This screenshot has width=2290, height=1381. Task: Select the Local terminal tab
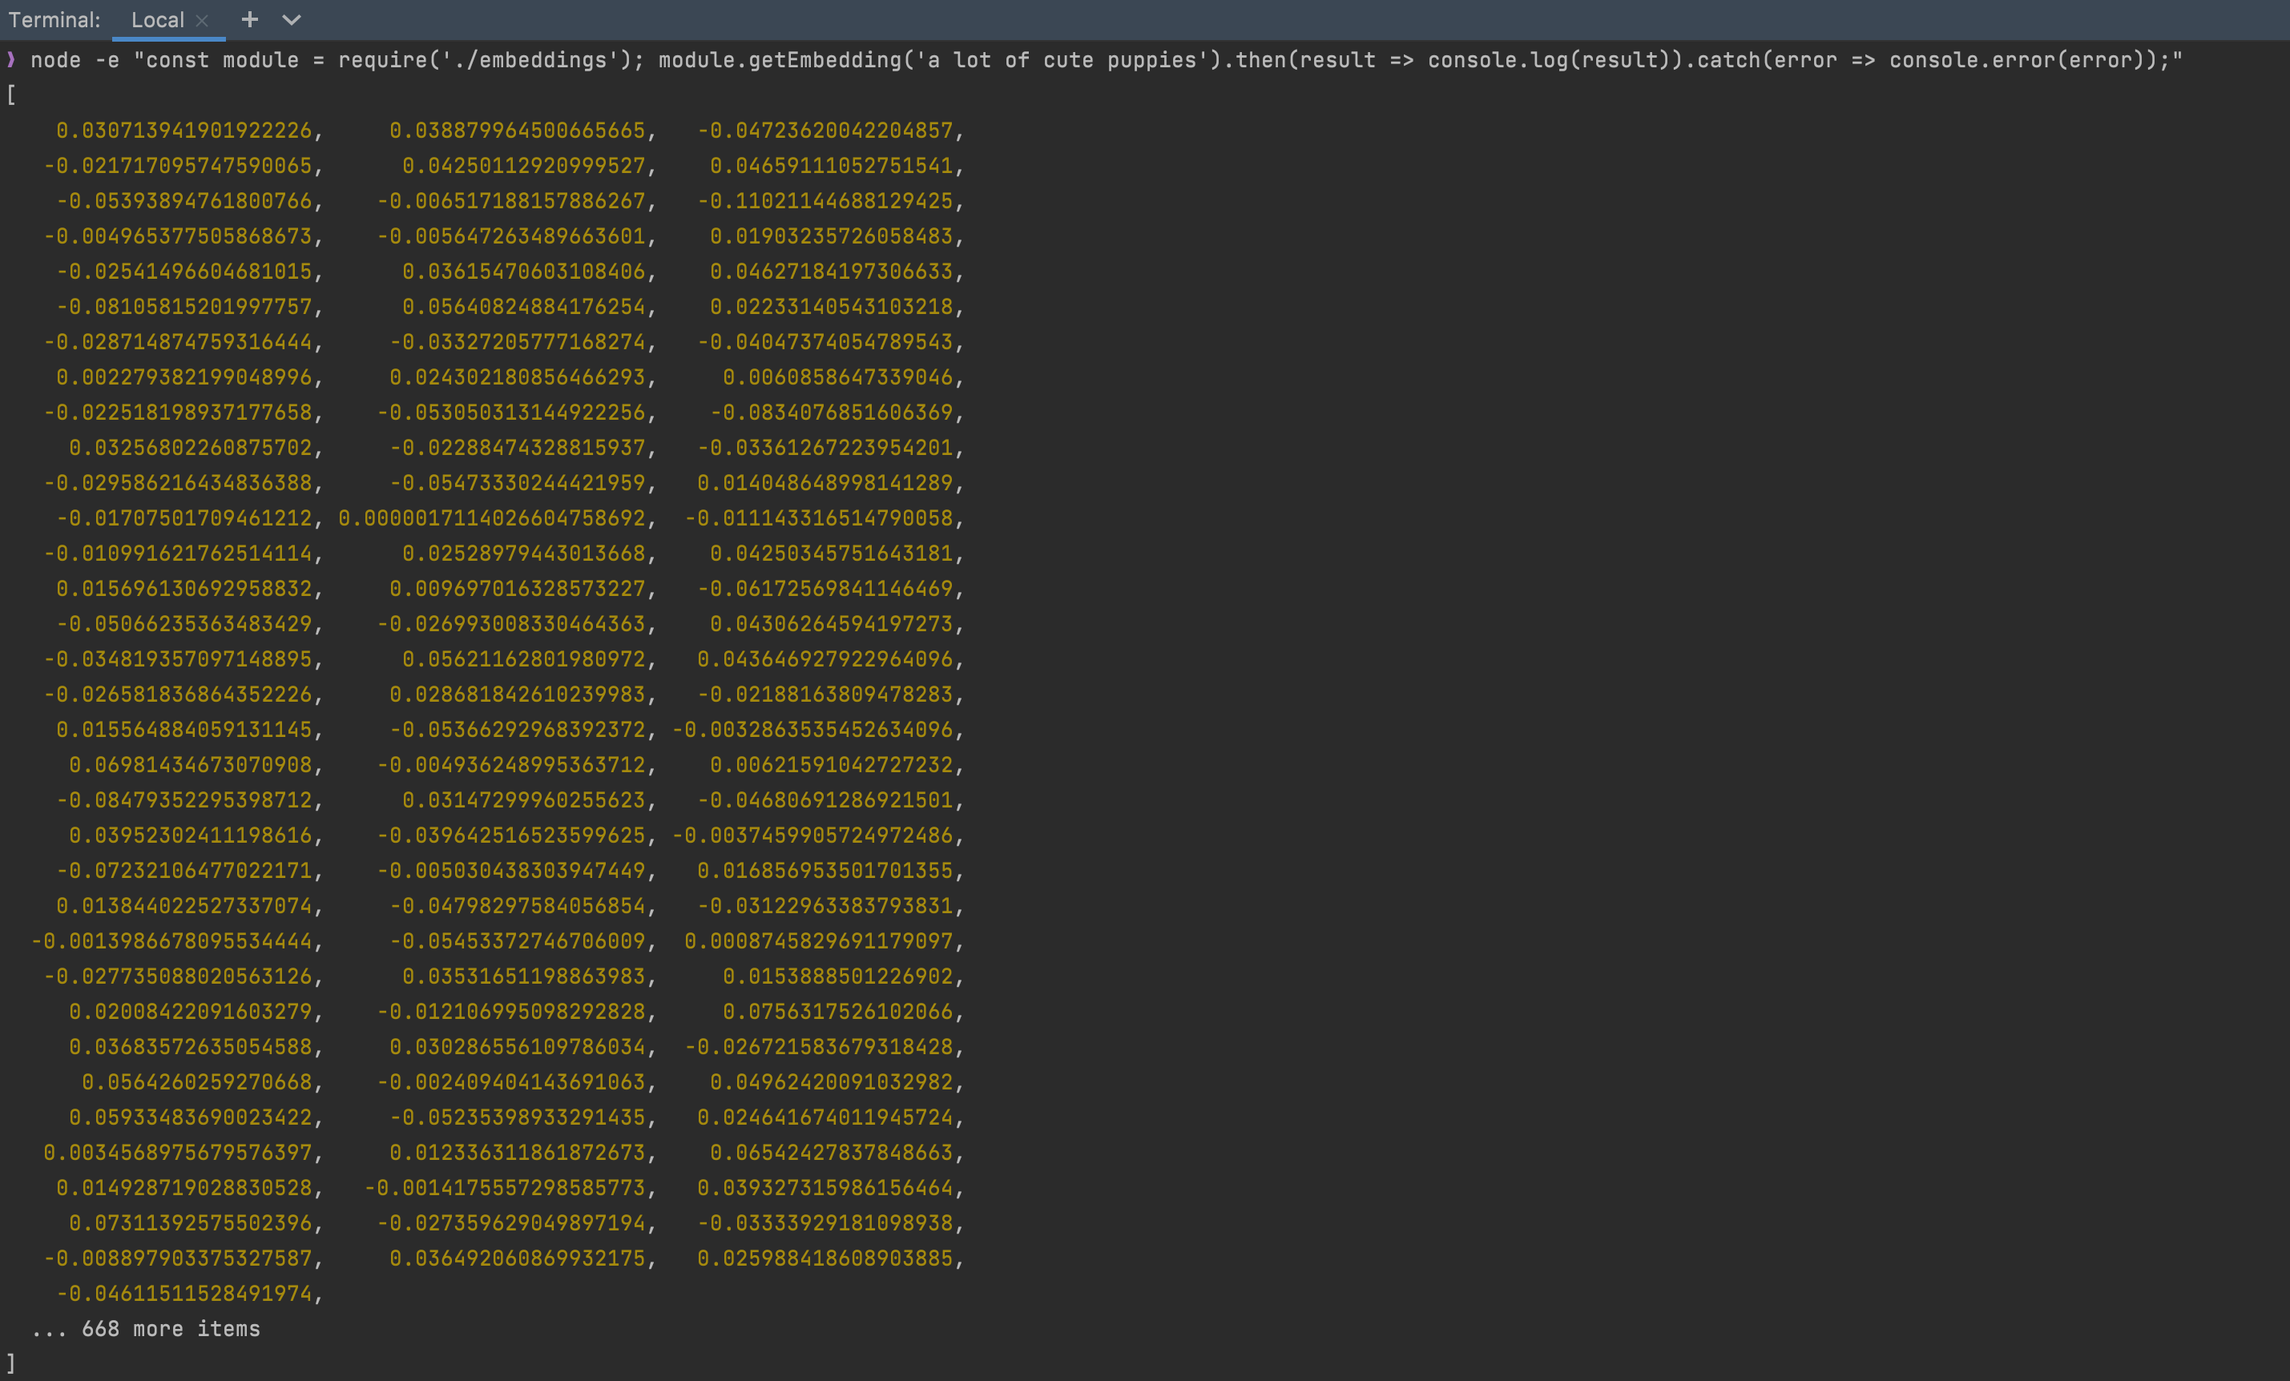158,19
